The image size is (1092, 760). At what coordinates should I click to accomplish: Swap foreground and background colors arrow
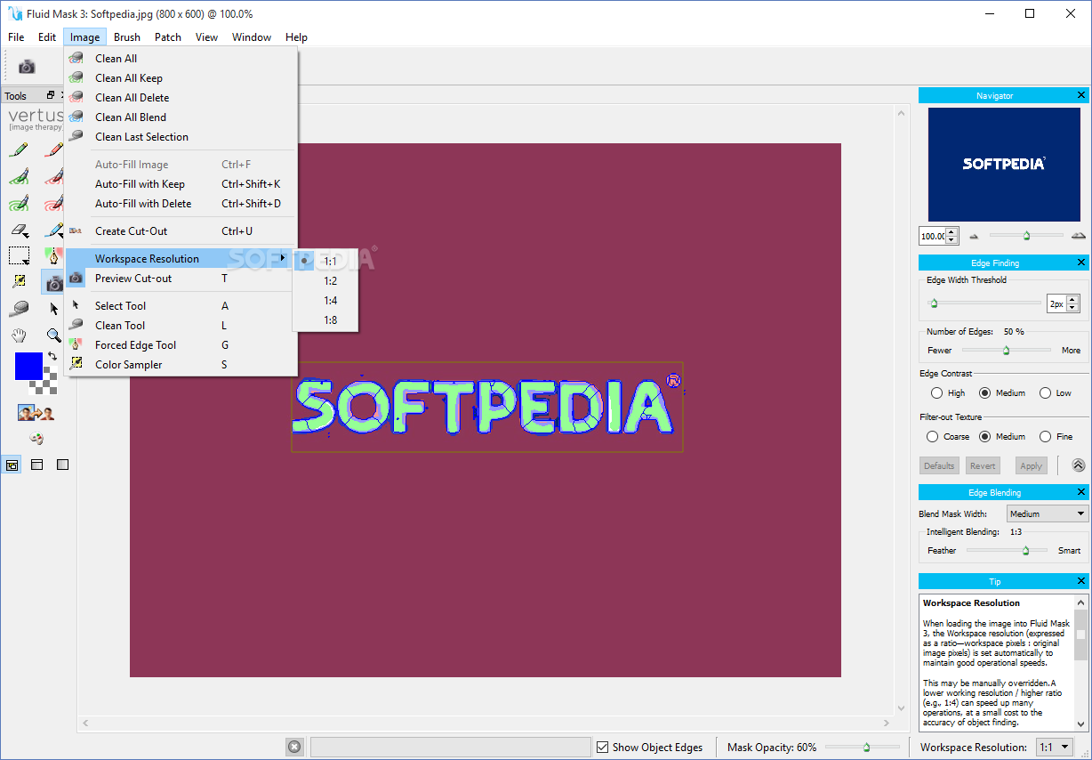(x=52, y=356)
